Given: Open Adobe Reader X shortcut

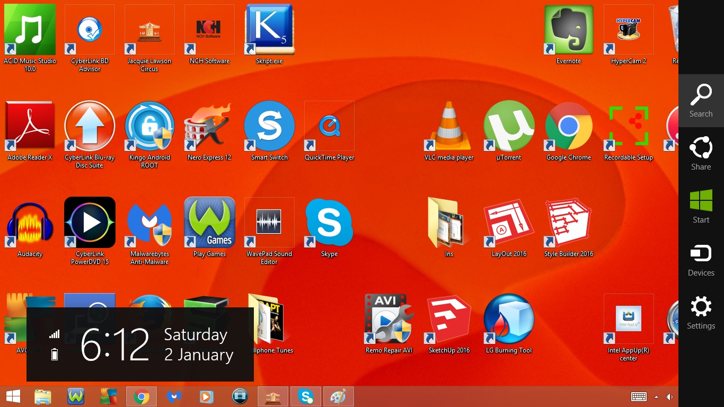Looking at the screenshot, I should coord(30,131).
